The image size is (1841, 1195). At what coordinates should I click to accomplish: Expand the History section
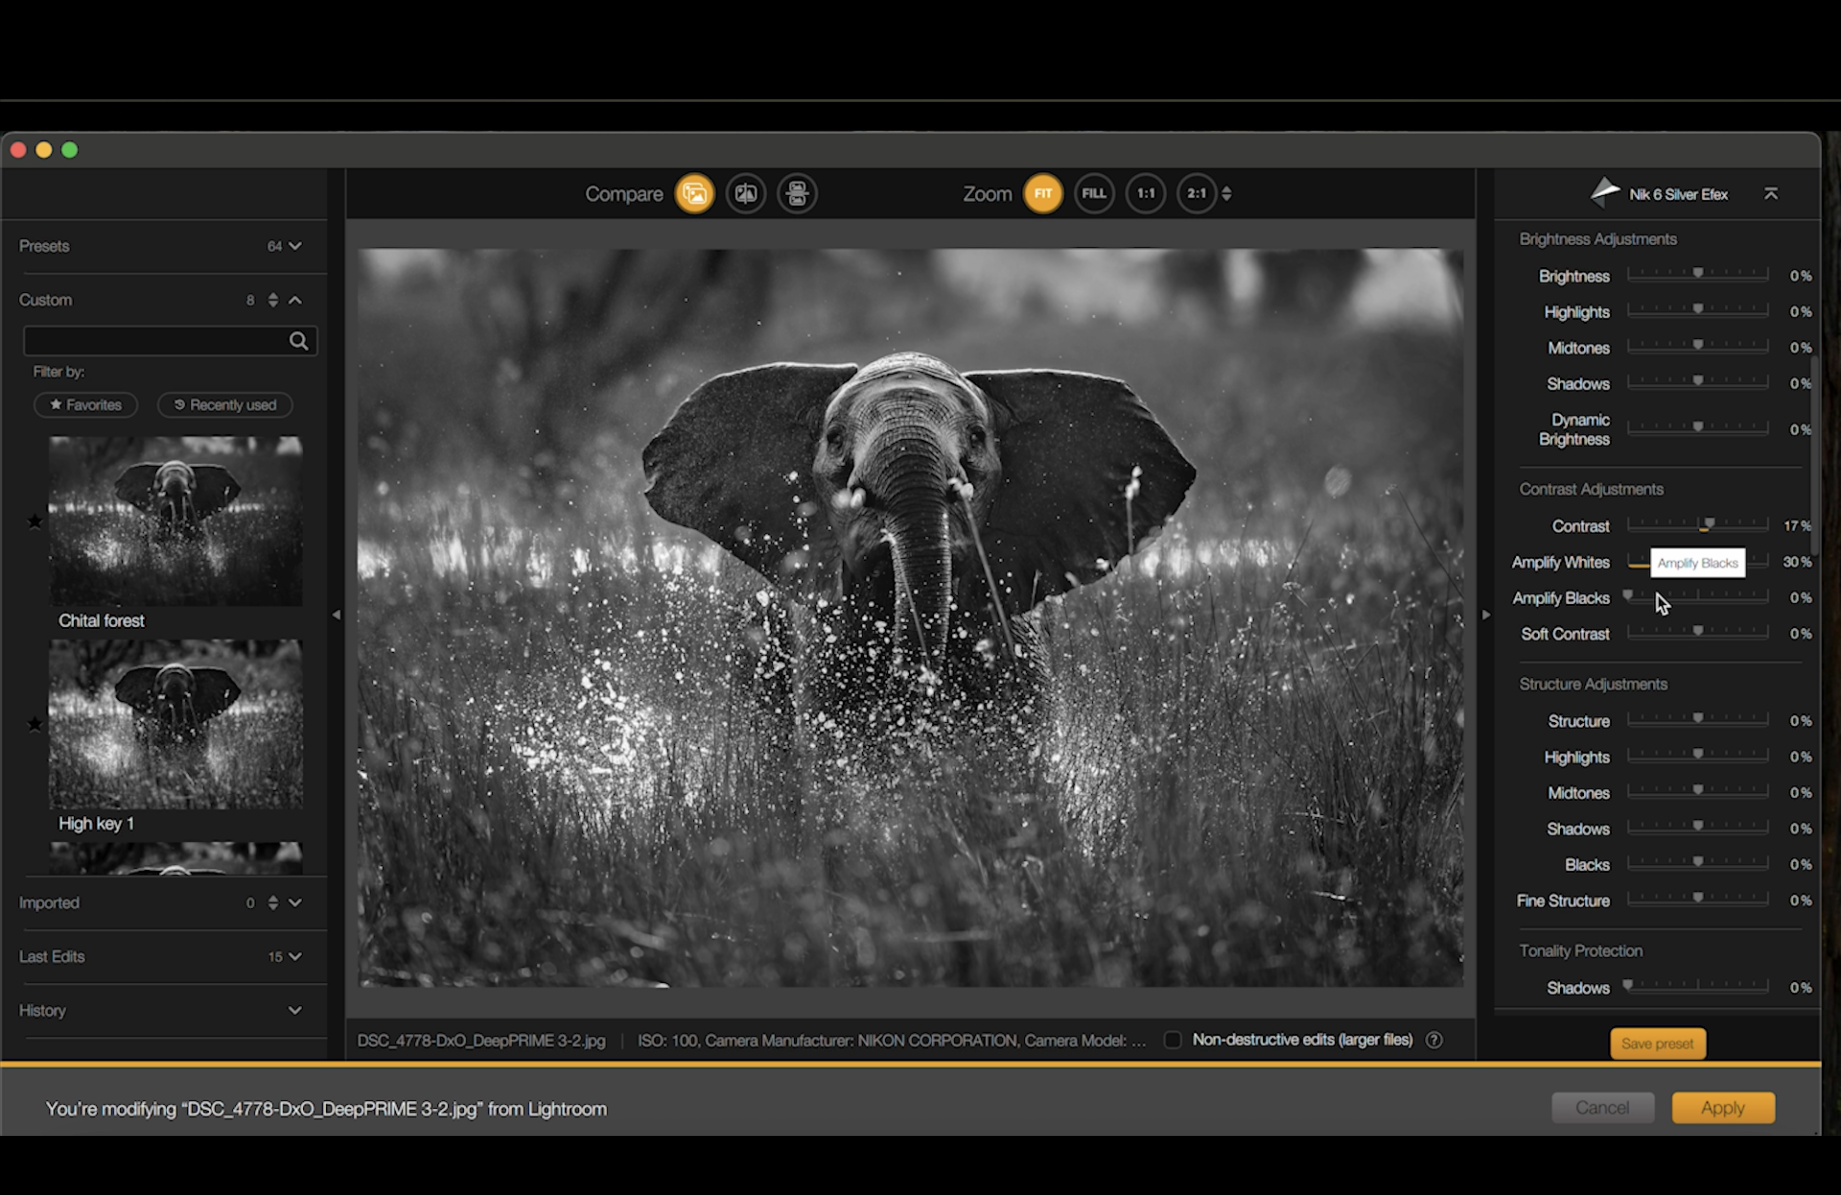tap(295, 1010)
